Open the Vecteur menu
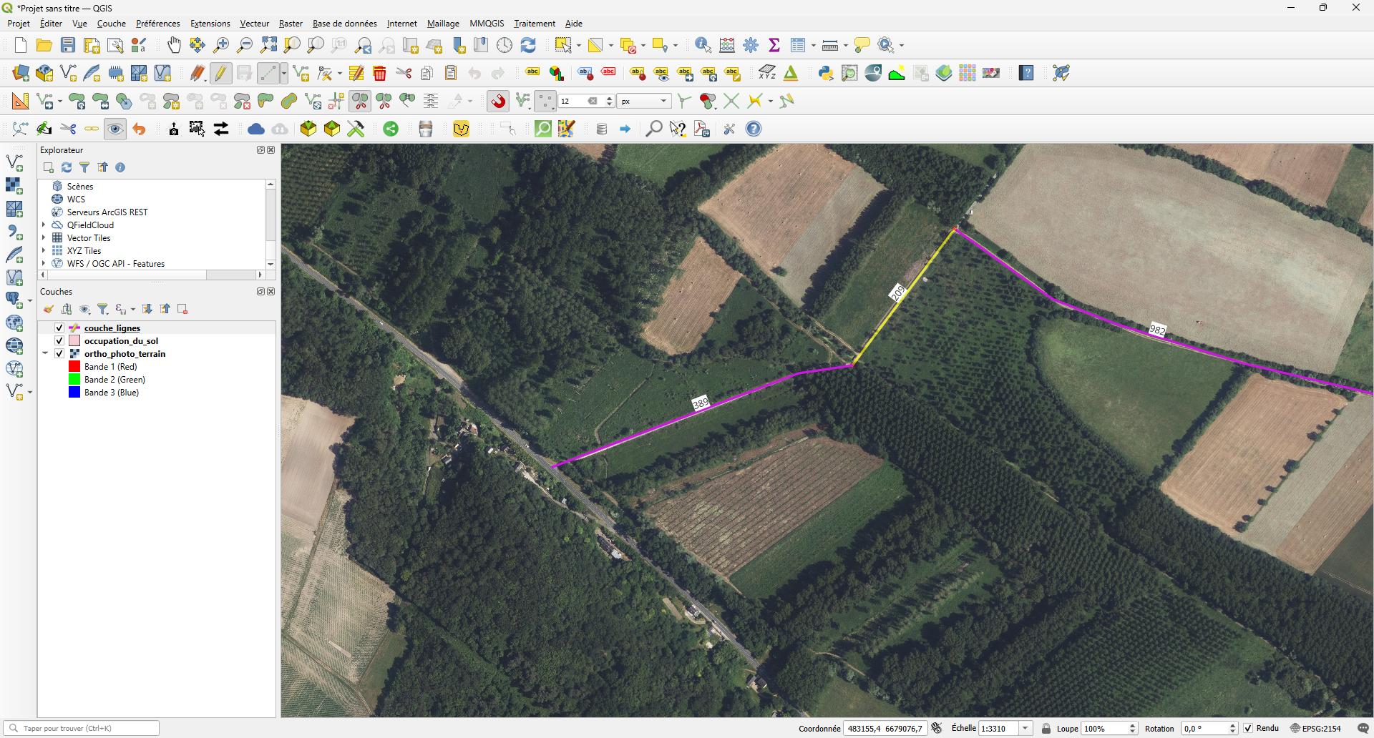The width and height of the screenshot is (1374, 738). tap(254, 24)
